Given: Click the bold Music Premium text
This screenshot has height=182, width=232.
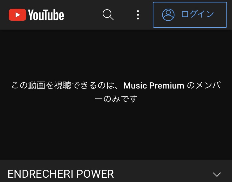Looking at the screenshot, I should point(154,85).
